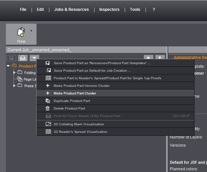Click the New job icon
This screenshot has width=207, height=172.
click(x=21, y=32)
